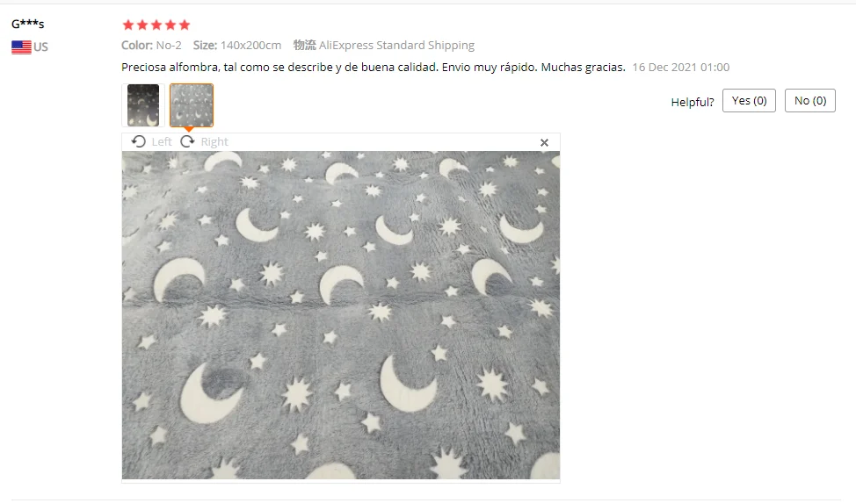
Task: Click the AliExpress Standard Shipping label
Action: [x=397, y=46]
